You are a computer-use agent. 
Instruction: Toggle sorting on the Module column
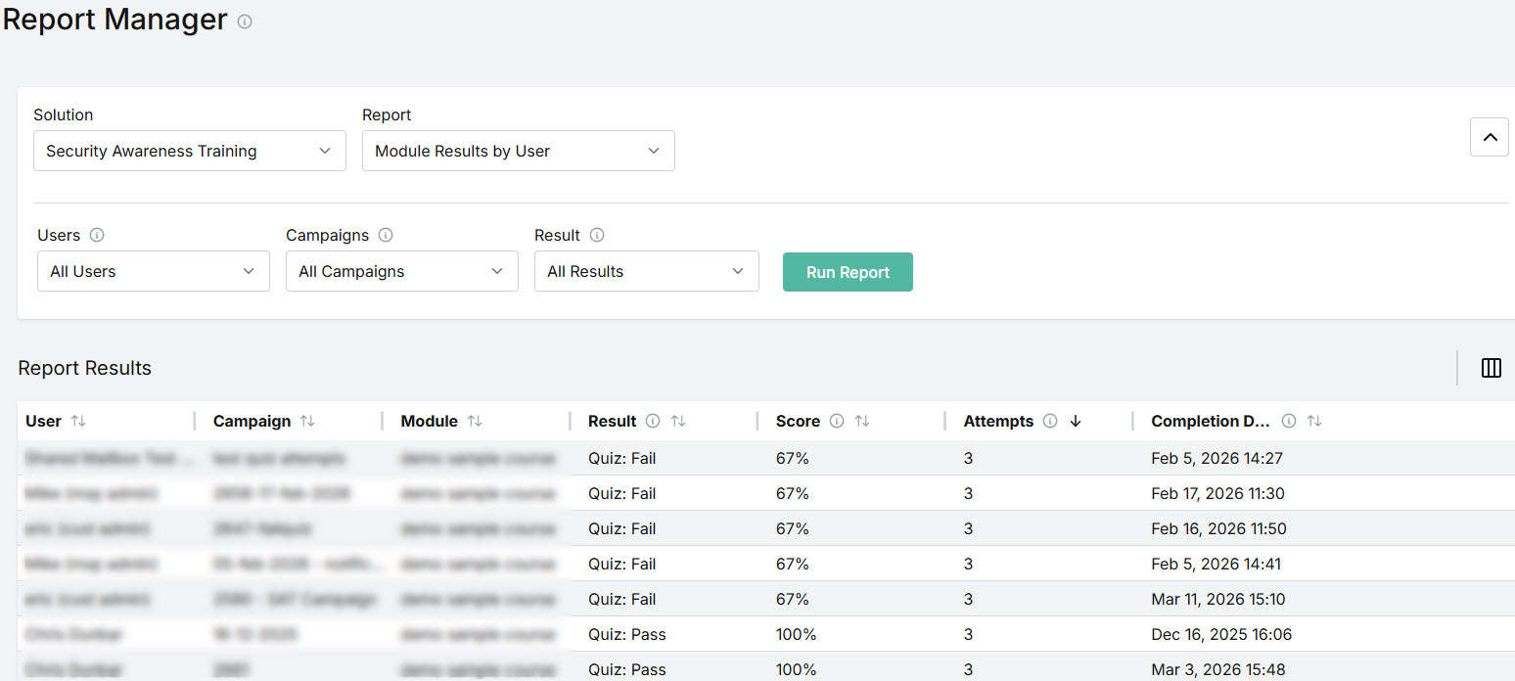coord(474,421)
